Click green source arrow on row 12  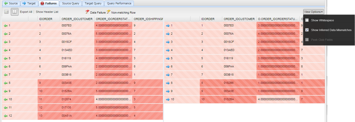coord(6,116)
